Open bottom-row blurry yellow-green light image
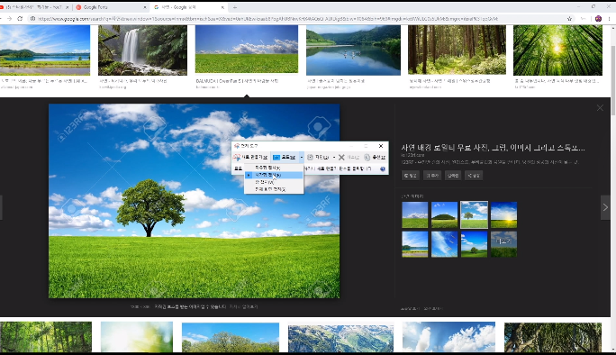This screenshot has width=616, height=355. pos(137,337)
